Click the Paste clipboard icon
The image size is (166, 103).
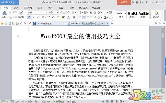pyautogui.click(x=4, y=13)
